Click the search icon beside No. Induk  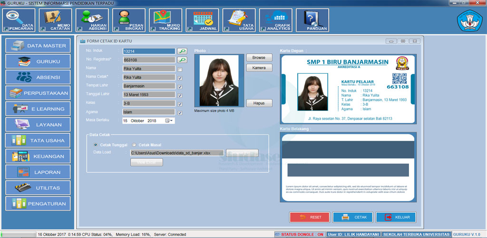point(182,51)
